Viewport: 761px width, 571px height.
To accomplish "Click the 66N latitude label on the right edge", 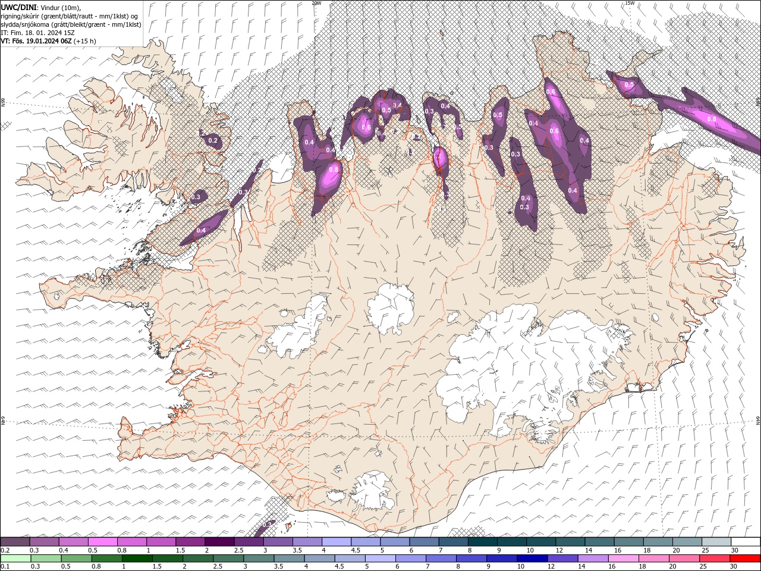I will [x=758, y=102].
